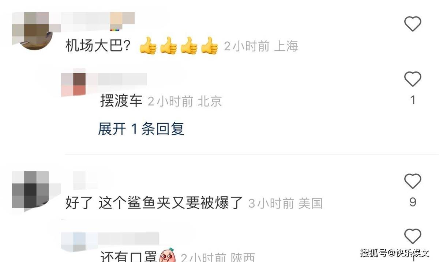Viewport: 439px width, 262px height.
Task: Like the 机场大巴 comment with the heart
Action: tap(413, 24)
